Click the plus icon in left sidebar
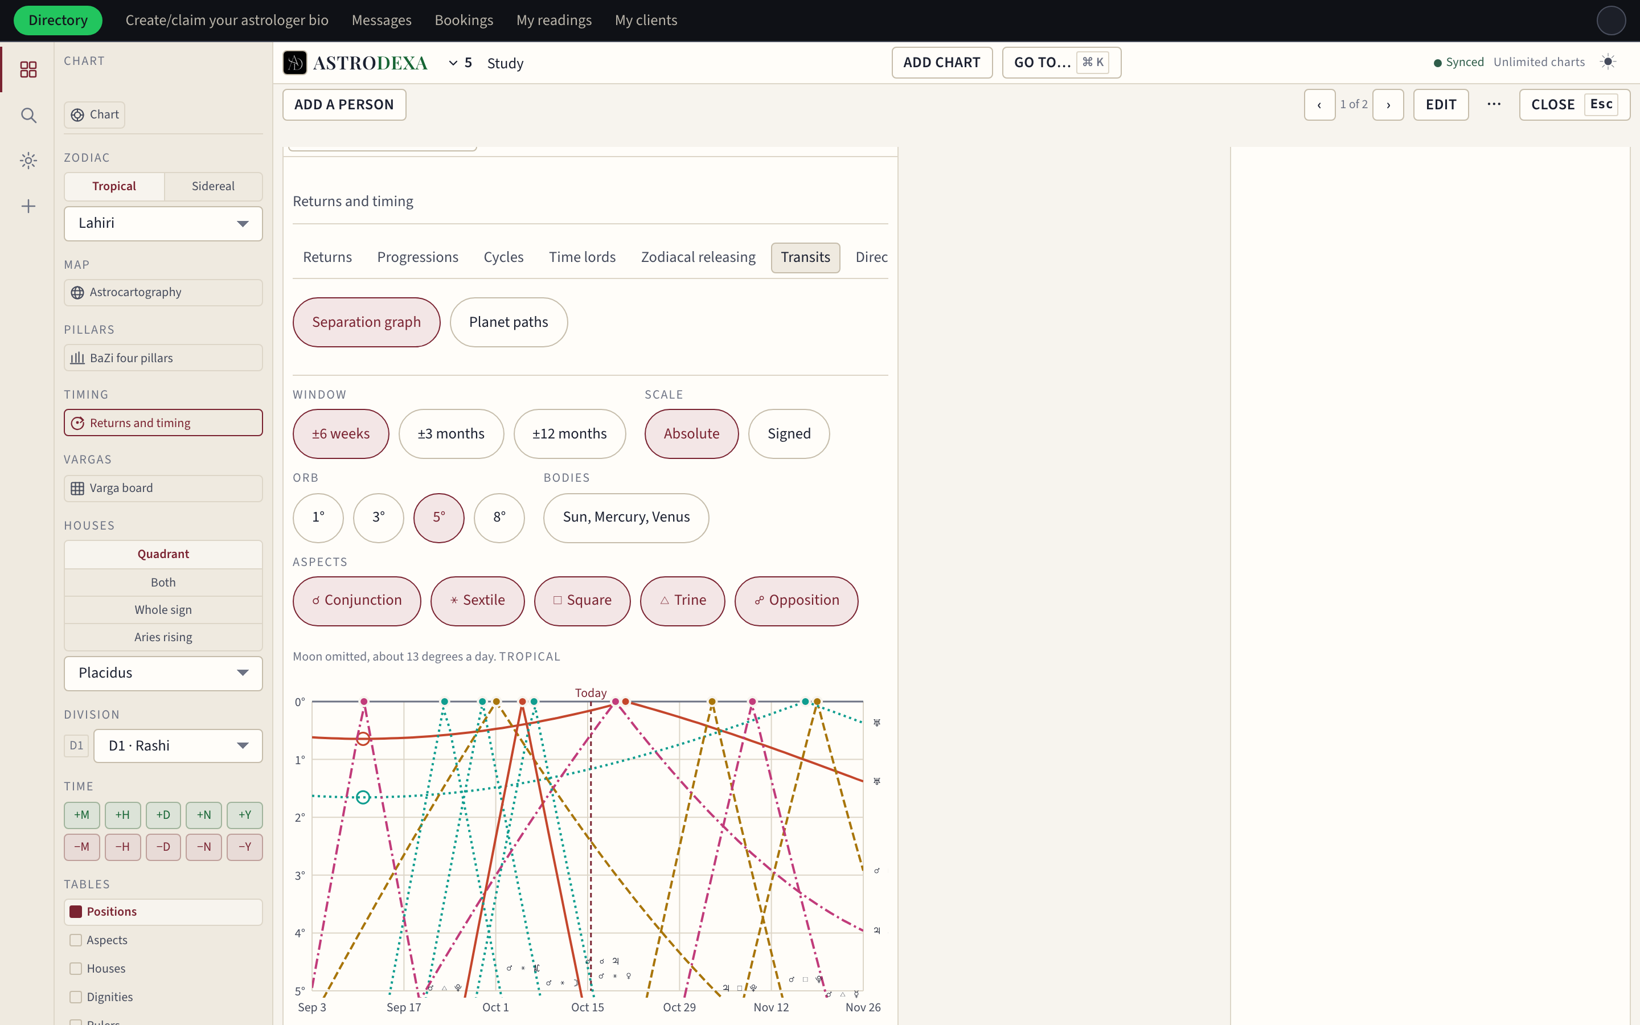The height and width of the screenshot is (1025, 1640). point(28,206)
